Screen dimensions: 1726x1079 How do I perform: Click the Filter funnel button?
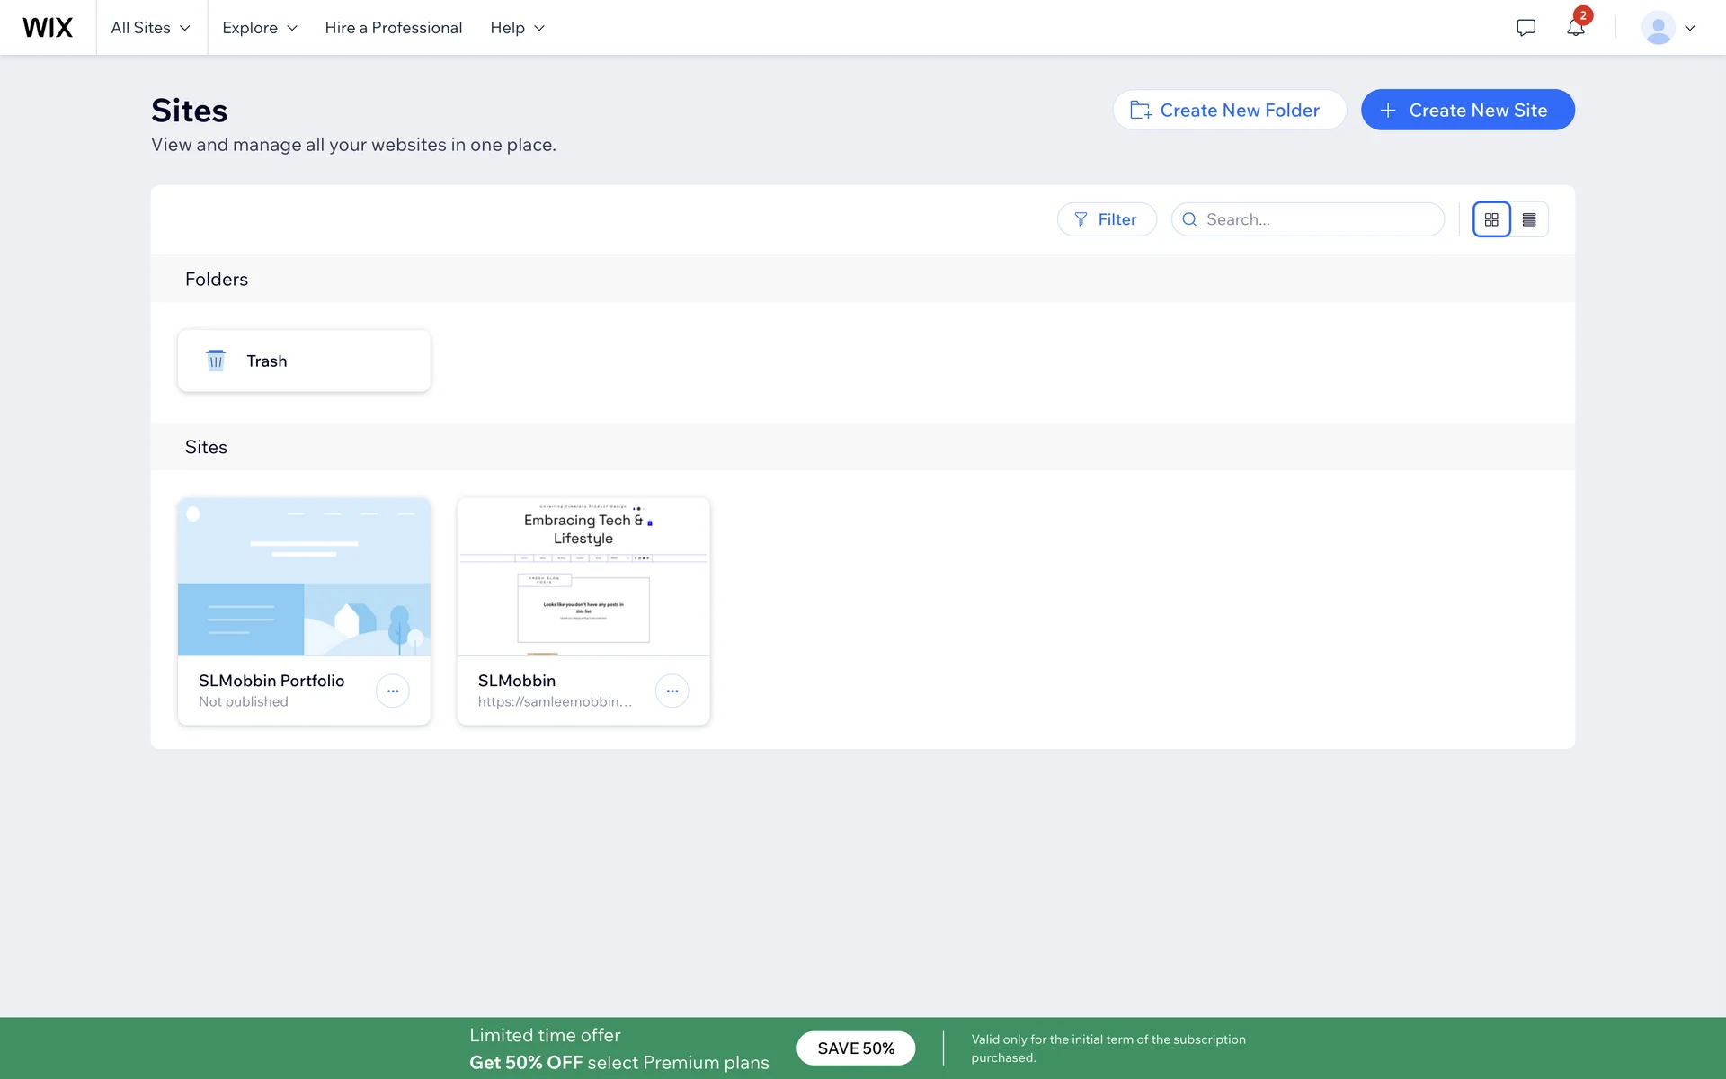click(1107, 219)
